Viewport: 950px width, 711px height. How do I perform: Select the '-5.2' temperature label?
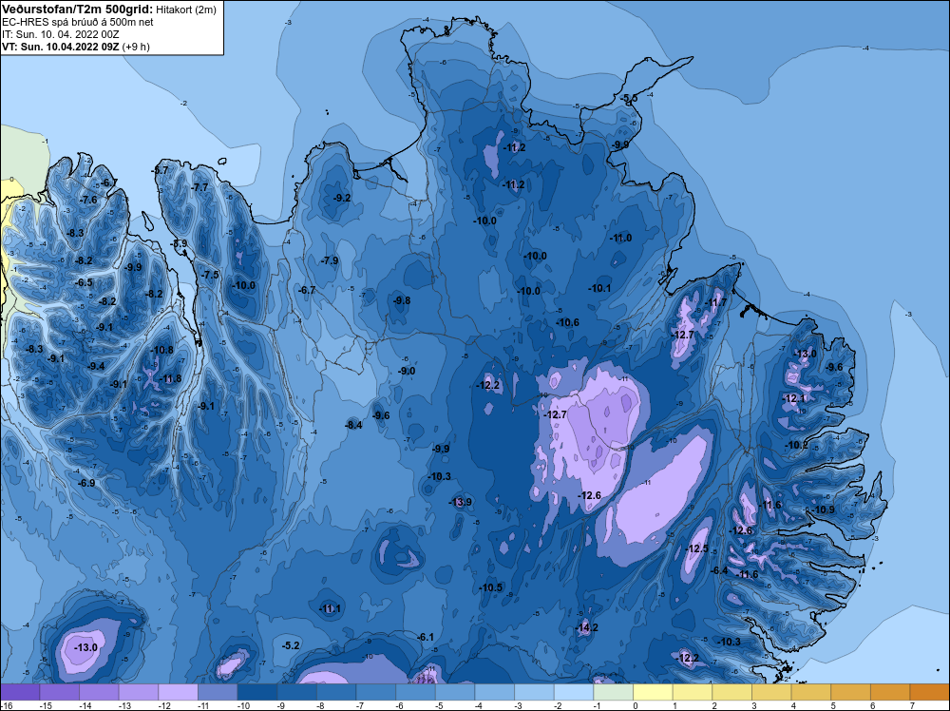coord(292,645)
